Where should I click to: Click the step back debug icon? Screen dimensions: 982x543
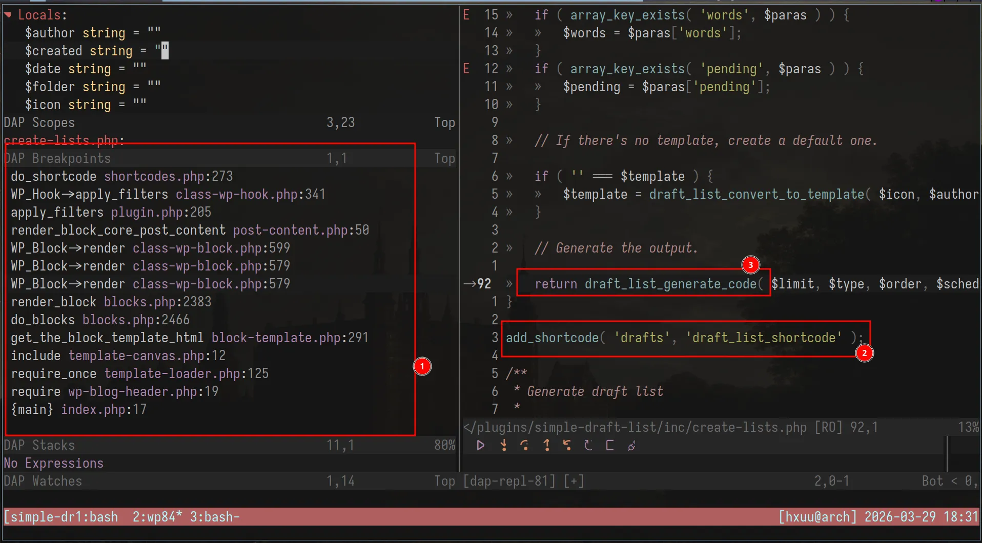(567, 445)
